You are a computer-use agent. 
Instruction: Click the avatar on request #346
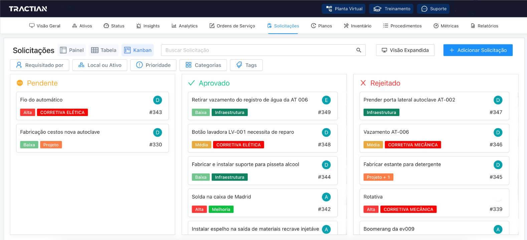(498, 132)
